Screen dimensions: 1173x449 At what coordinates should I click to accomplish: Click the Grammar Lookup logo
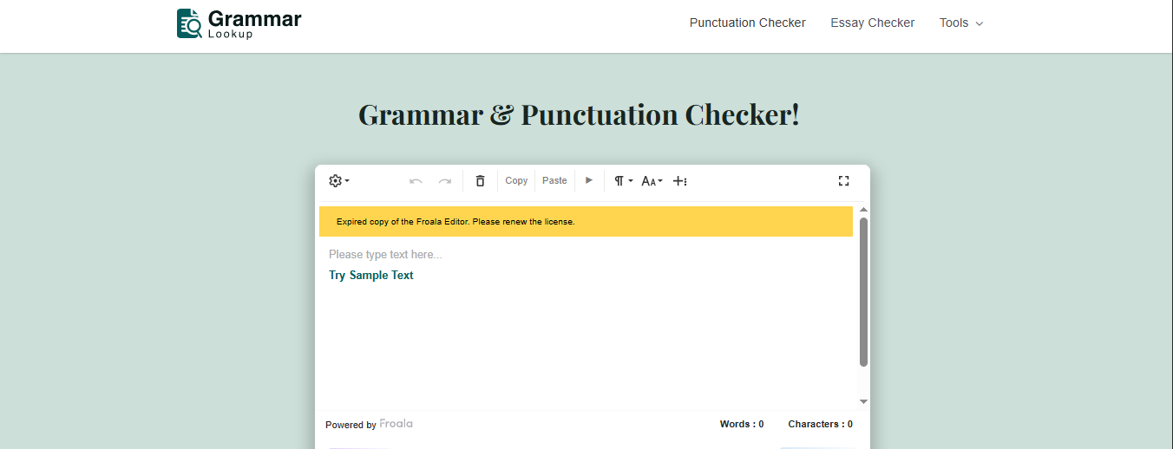coord(239,23)
